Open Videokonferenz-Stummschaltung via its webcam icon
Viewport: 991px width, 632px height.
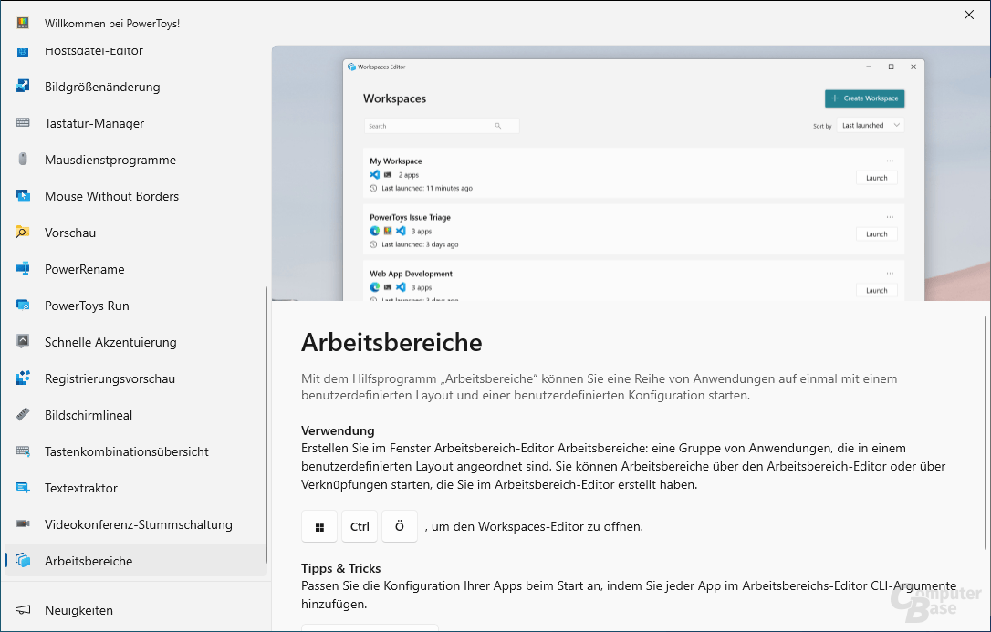26,524
